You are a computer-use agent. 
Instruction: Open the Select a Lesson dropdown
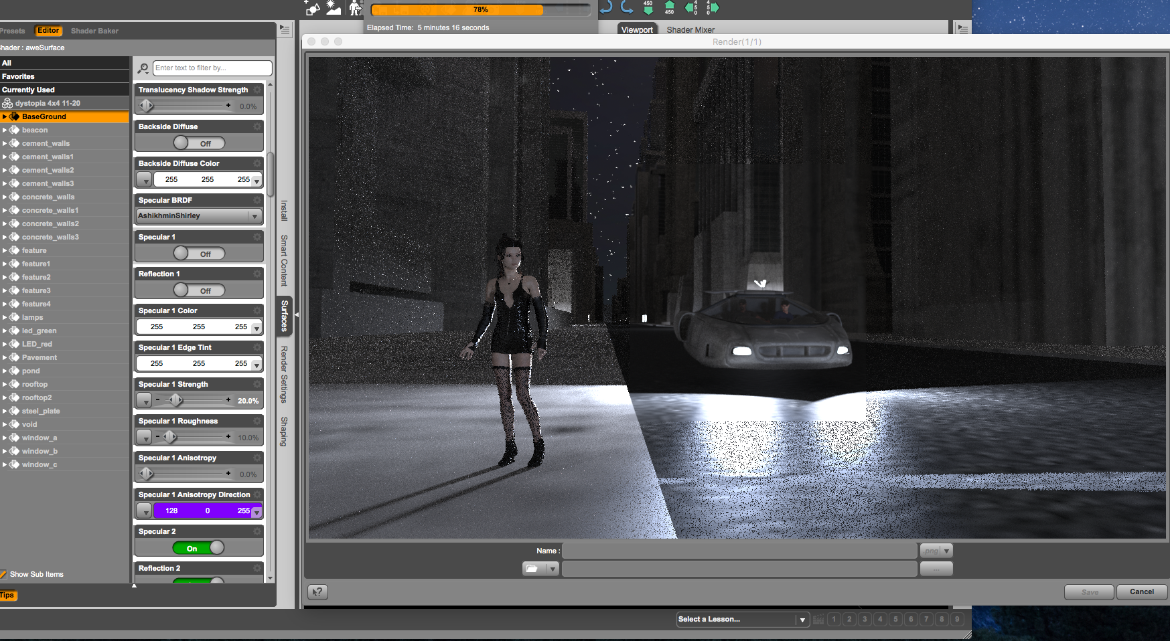(x=743, y=620)
